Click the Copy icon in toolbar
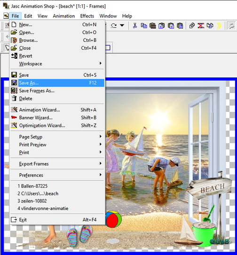The height and width of the screenshot is (255, 237). (x=144, y=25)
